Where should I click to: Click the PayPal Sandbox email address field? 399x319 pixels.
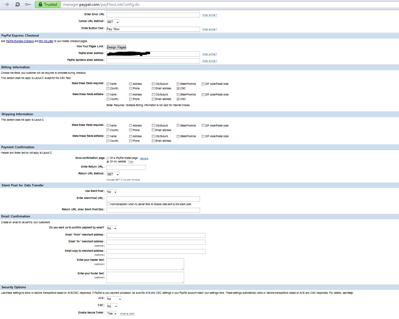(x=153, y=61)
